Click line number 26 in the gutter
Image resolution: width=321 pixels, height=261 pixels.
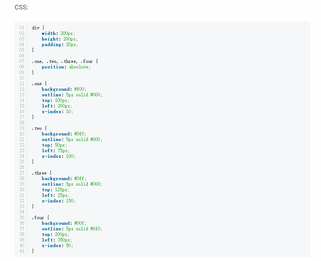coord(22,167)
